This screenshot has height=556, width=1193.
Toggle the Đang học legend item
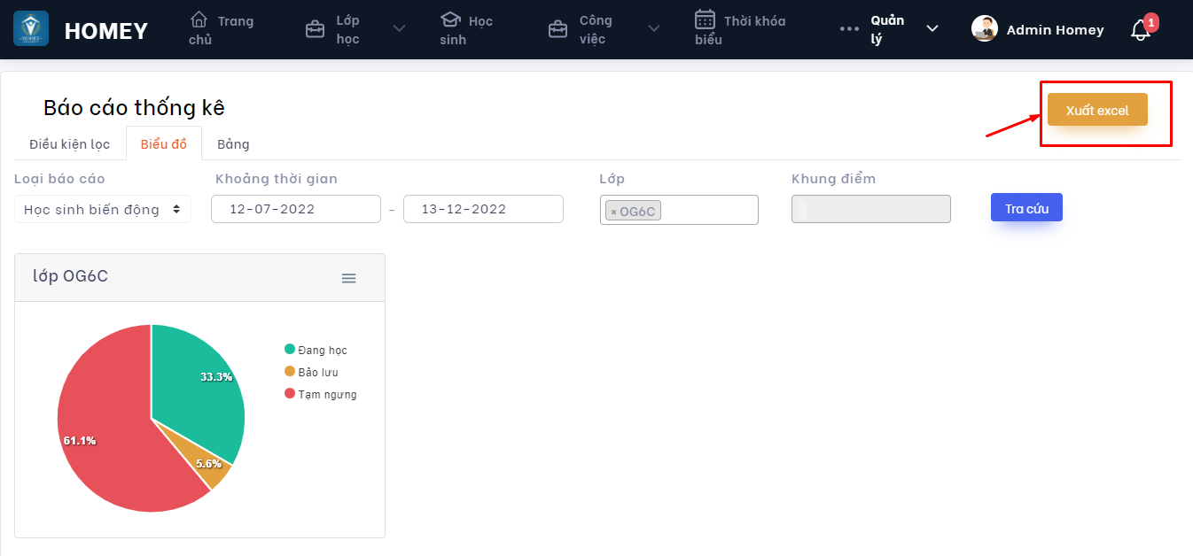tap(316, 351)
